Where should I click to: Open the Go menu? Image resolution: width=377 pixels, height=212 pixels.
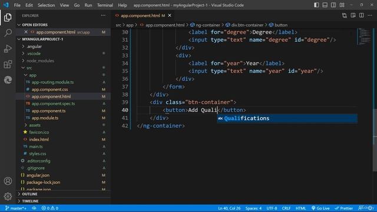[77, 5]
